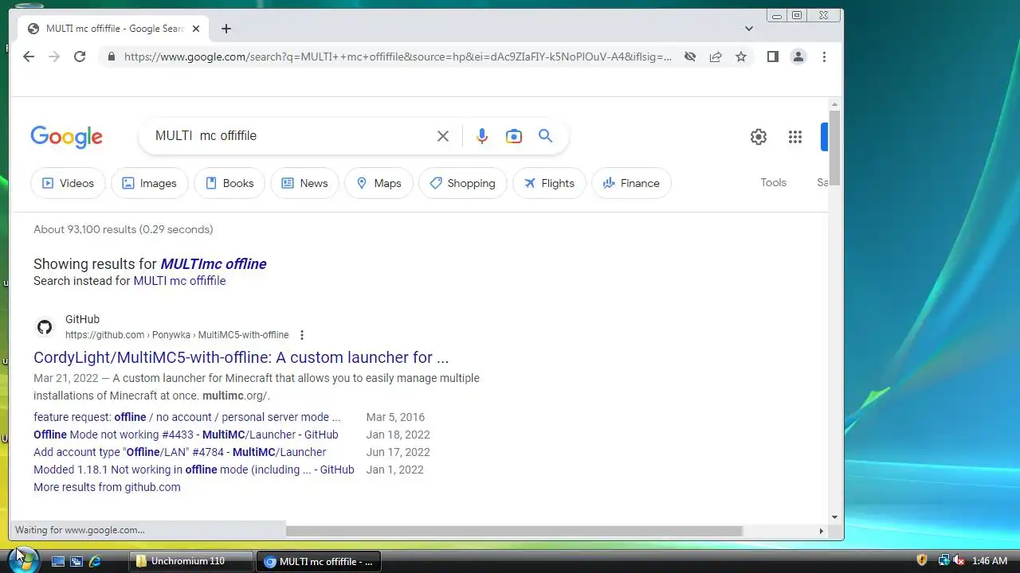
Task: Follow the corrected 'MULTImc offline' link
Action: click(x=214, y=264)
